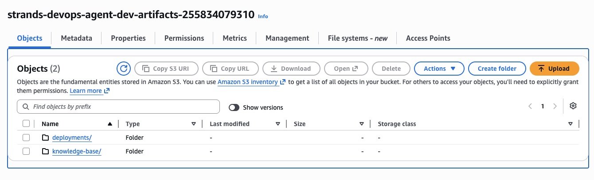The width and height of the screenshot is (594, 180).
Task: Click the deployments/ folder icon
Action: tap(45, 138)
